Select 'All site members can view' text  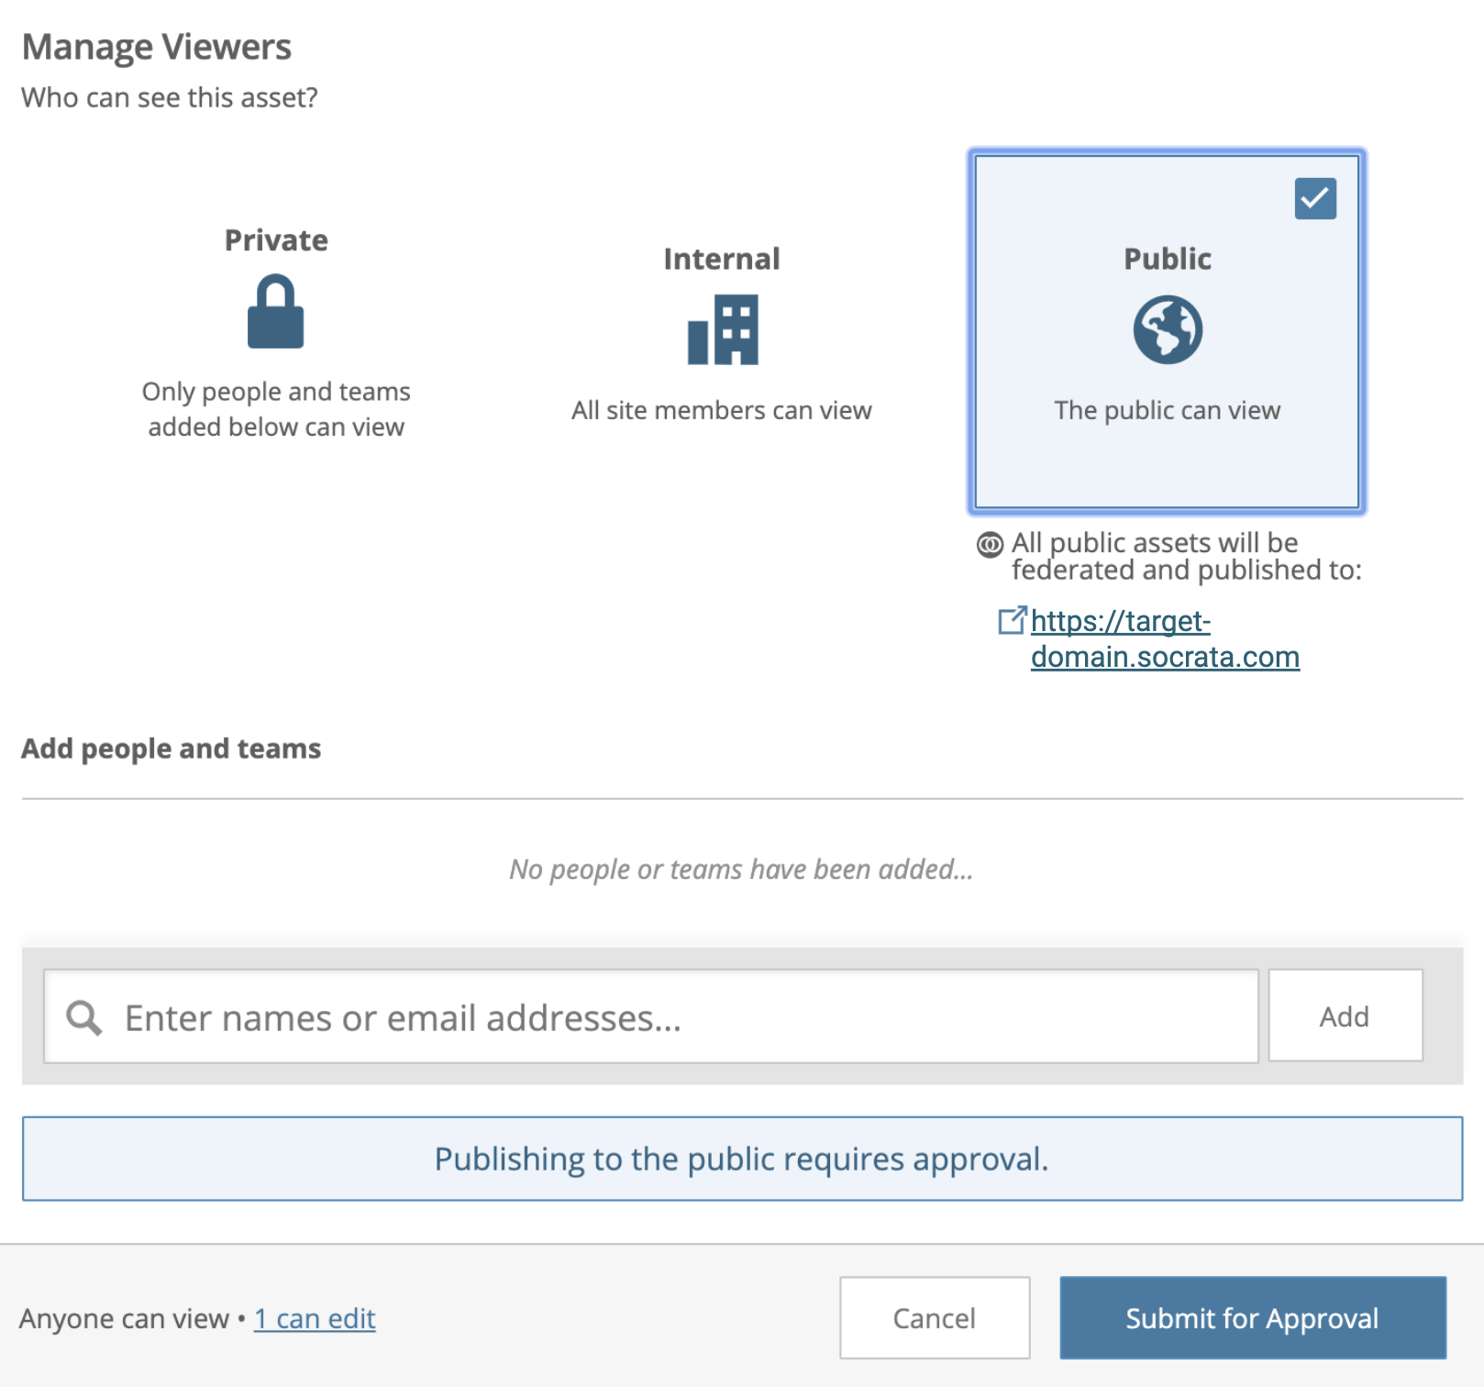pos(722,410)
